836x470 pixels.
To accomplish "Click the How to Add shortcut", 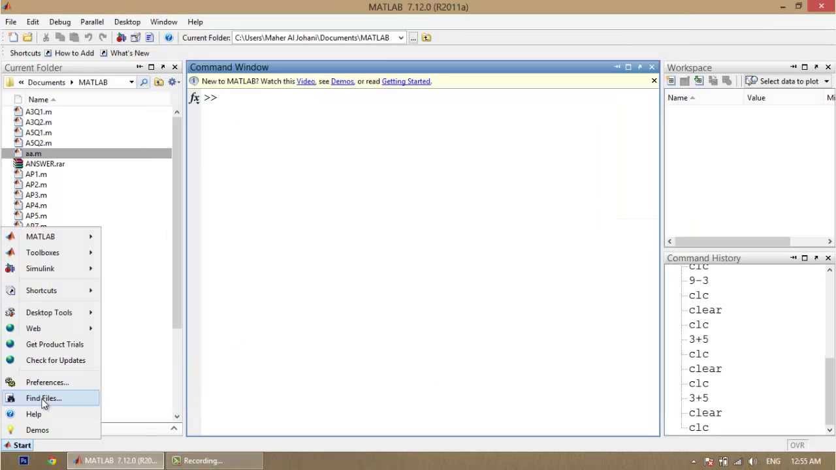I will pos(69,53).
